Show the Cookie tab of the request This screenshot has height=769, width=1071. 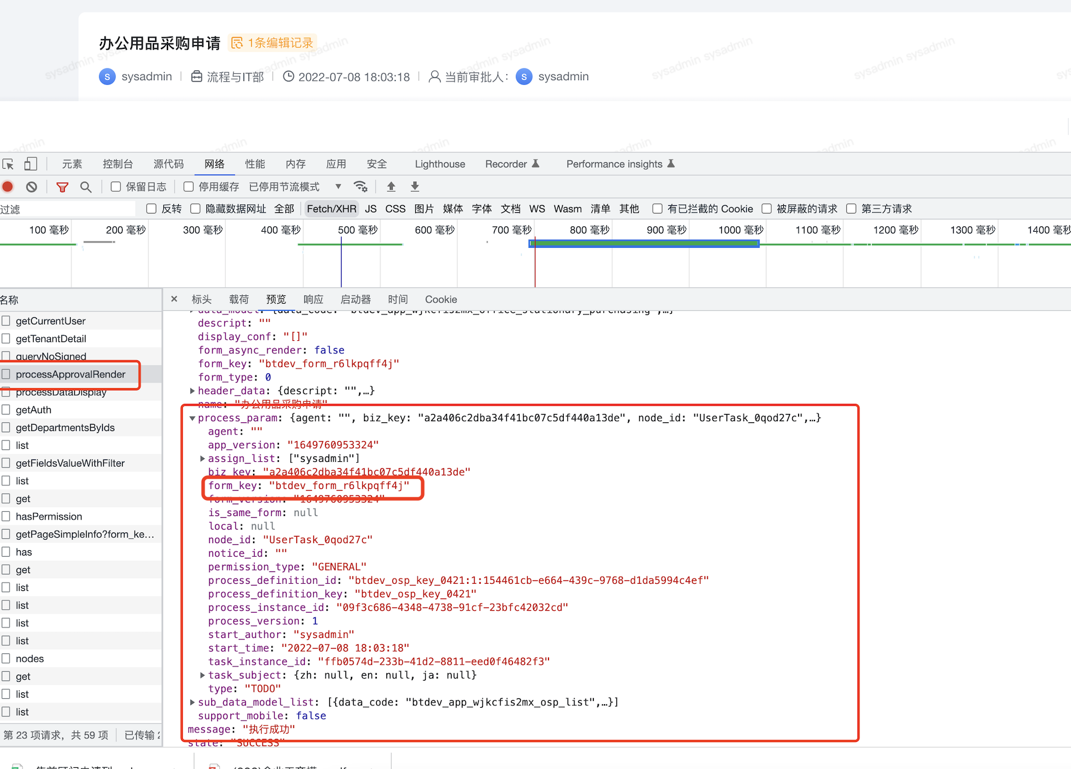coord(441,300)
